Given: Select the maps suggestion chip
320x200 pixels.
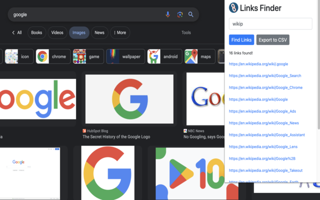Looking at the screenshot, I should [x=200, y=56].
